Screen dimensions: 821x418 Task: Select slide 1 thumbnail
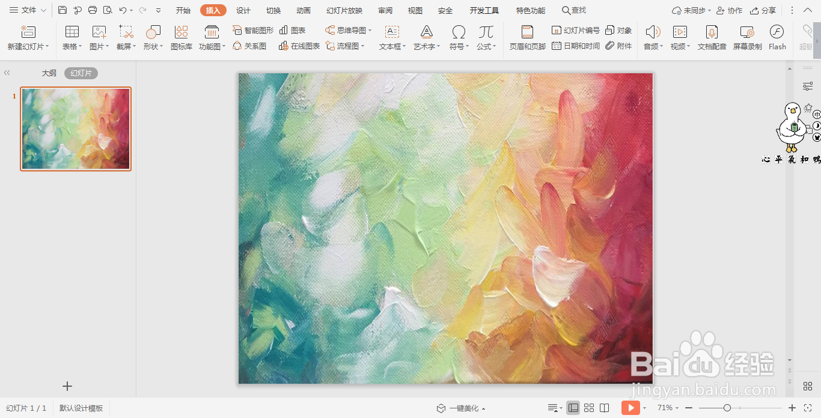click(76, 129)
